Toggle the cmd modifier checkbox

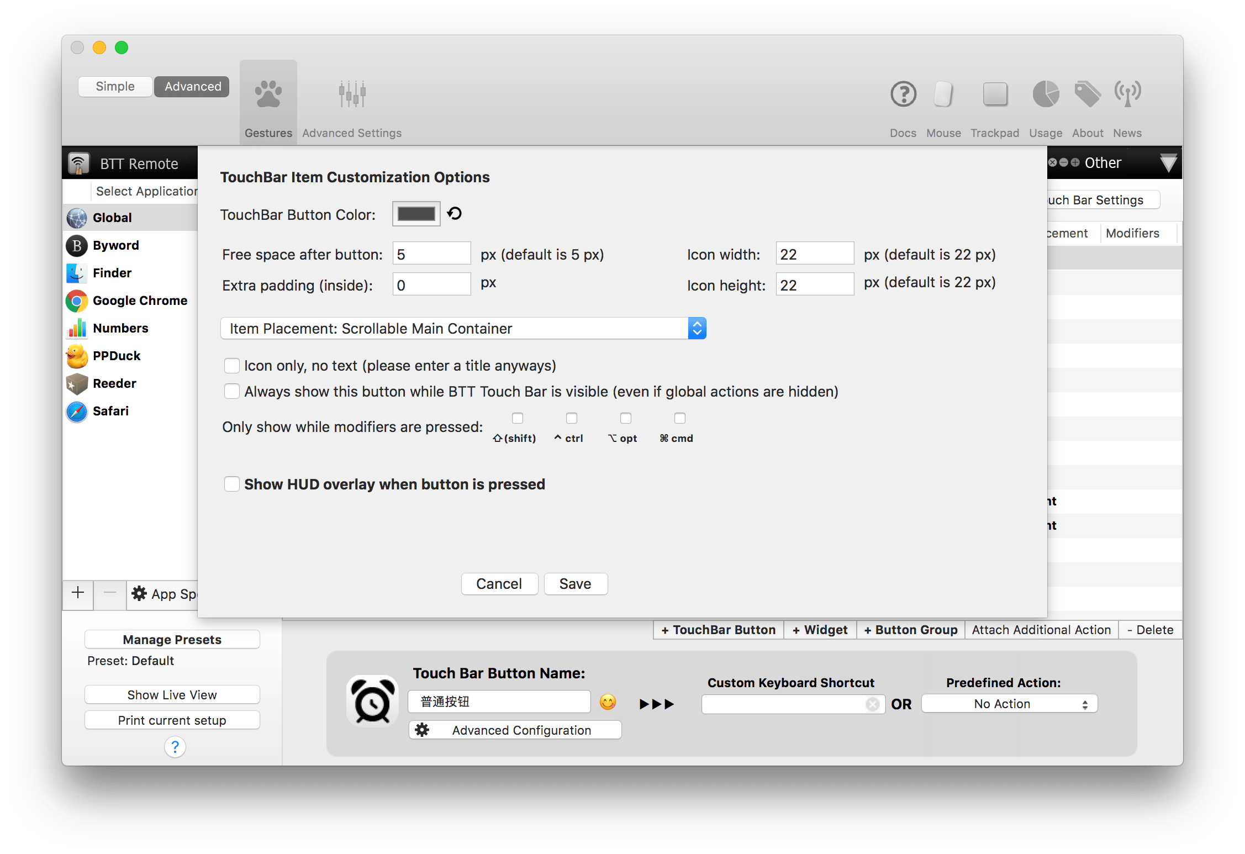(x=680, y=418)
